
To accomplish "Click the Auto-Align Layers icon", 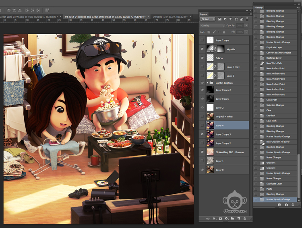I will 47,10.
